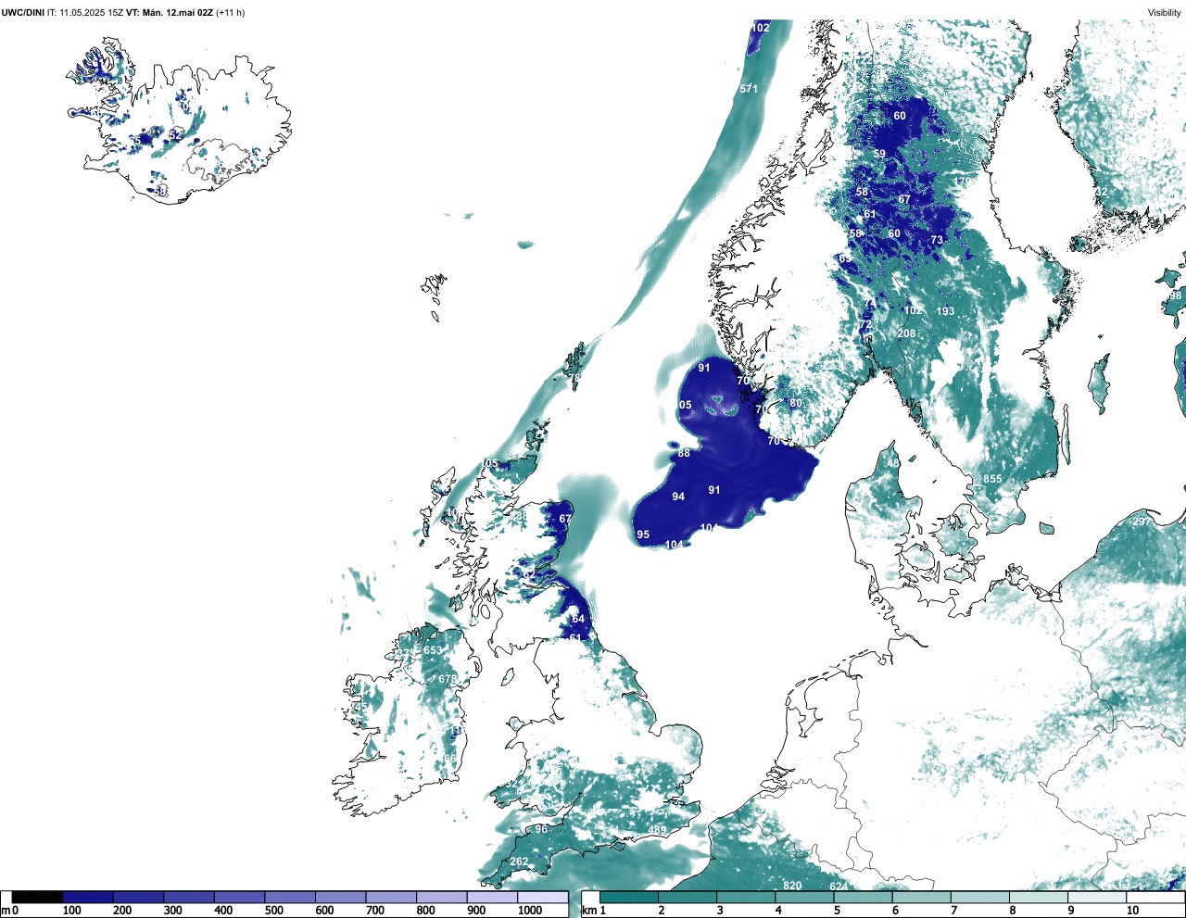Click the (+11 h) forecast offset
1186x918 pixels.
[231, 13]
